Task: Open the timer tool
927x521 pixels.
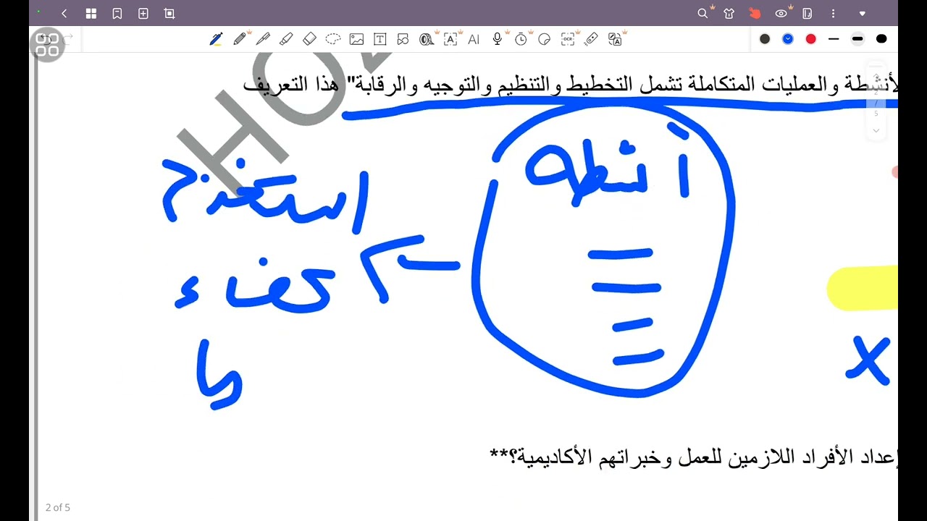Action: point(521,39)
